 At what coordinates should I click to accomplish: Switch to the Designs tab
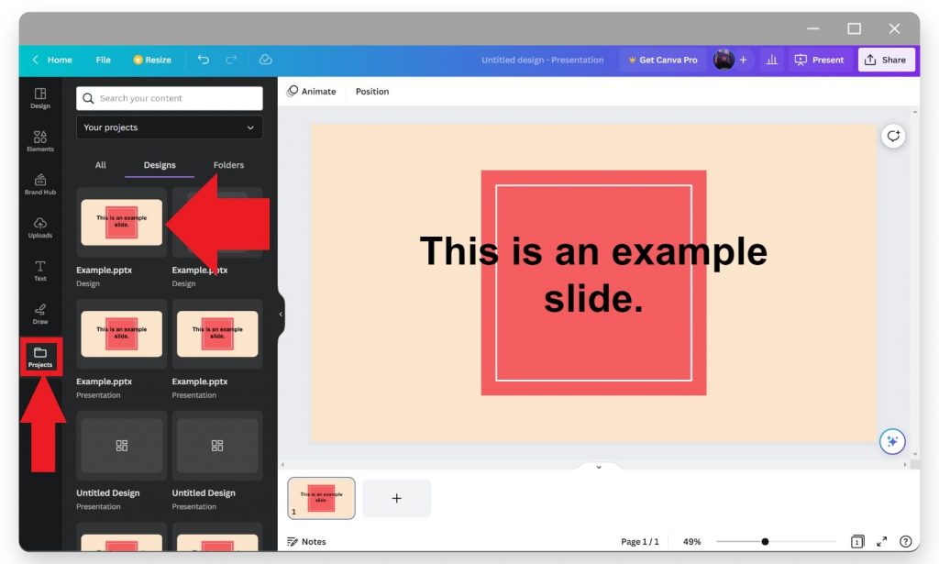pyautogui.click(x=159, y=165)
